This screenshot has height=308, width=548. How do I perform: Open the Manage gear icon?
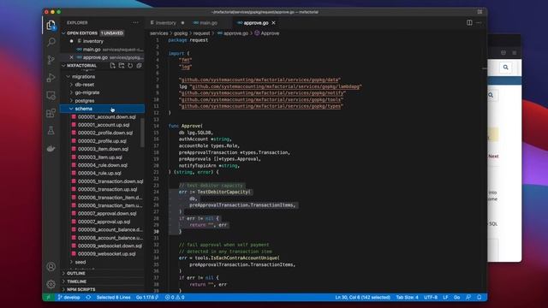51,284
